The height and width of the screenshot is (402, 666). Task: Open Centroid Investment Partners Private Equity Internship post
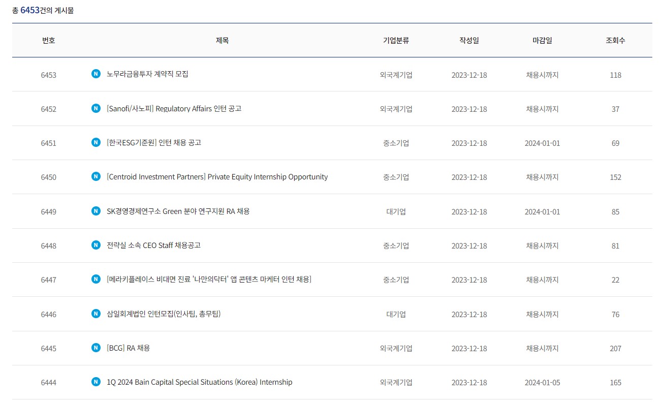[217, 177]
